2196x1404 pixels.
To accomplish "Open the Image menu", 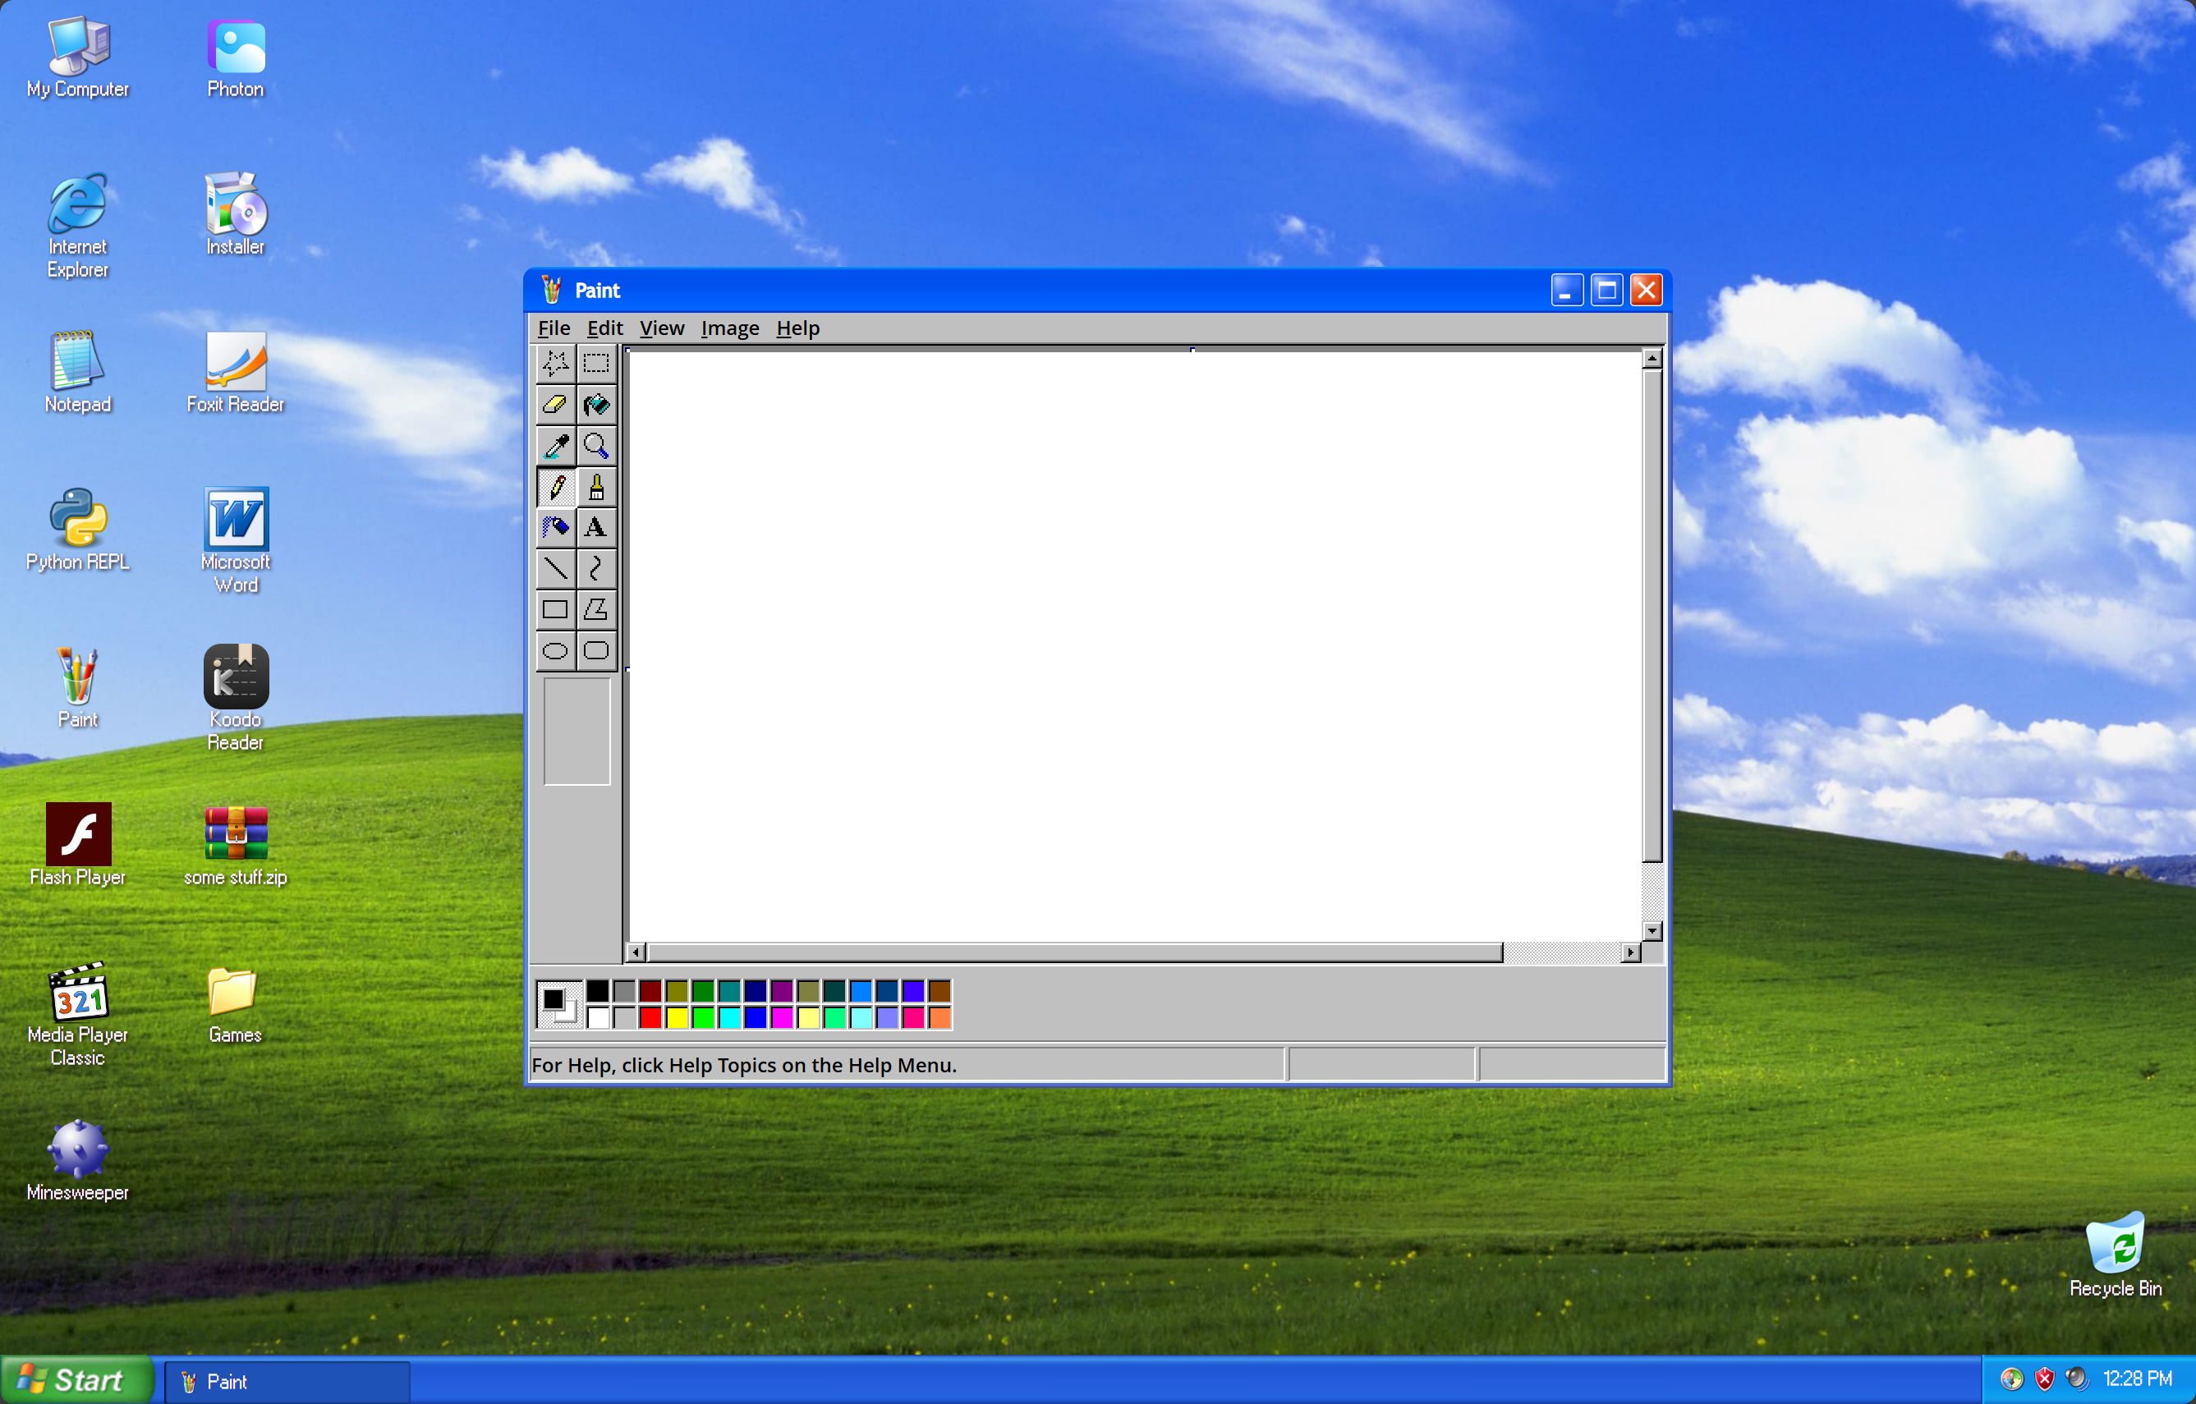I will tap(729, 328).
